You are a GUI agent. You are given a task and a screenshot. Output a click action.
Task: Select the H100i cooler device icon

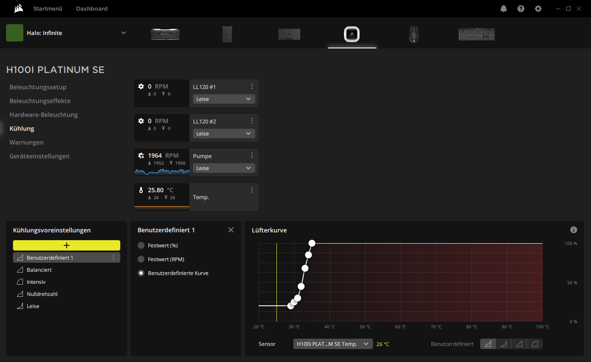pos(352,34)
